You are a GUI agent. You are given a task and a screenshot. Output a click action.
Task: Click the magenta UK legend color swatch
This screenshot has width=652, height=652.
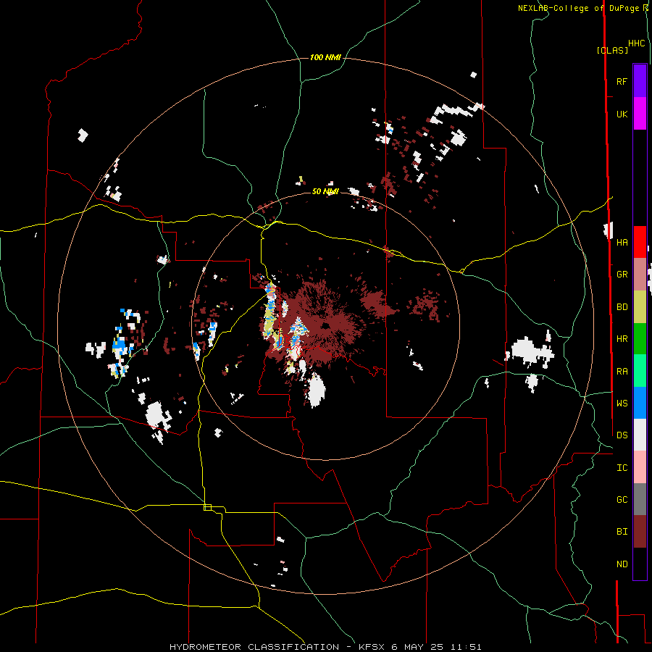(640, 114)
